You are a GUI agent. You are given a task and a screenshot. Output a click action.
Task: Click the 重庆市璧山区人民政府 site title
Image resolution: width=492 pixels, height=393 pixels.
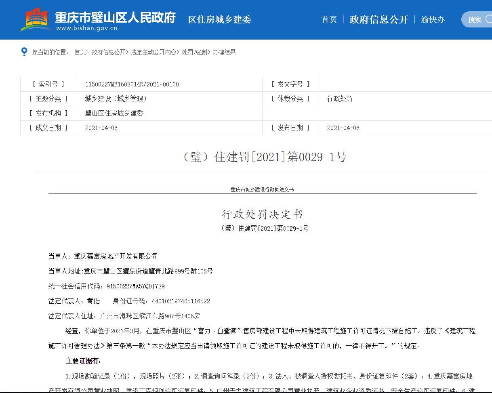pyautogui.click(x=115, y=17)
